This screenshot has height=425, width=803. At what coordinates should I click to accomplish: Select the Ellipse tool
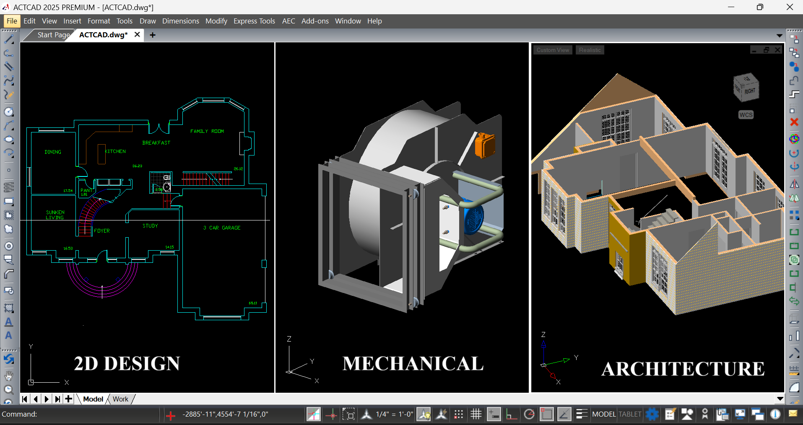9,140
